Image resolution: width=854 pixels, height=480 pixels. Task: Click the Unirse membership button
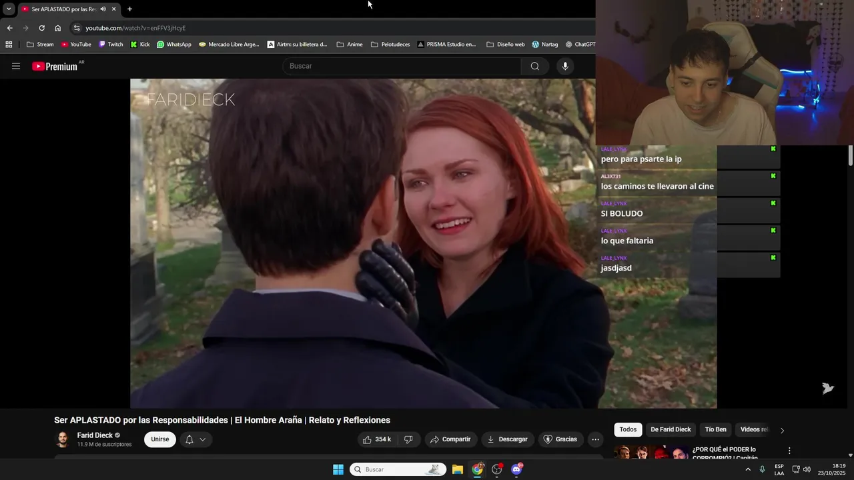160,439
